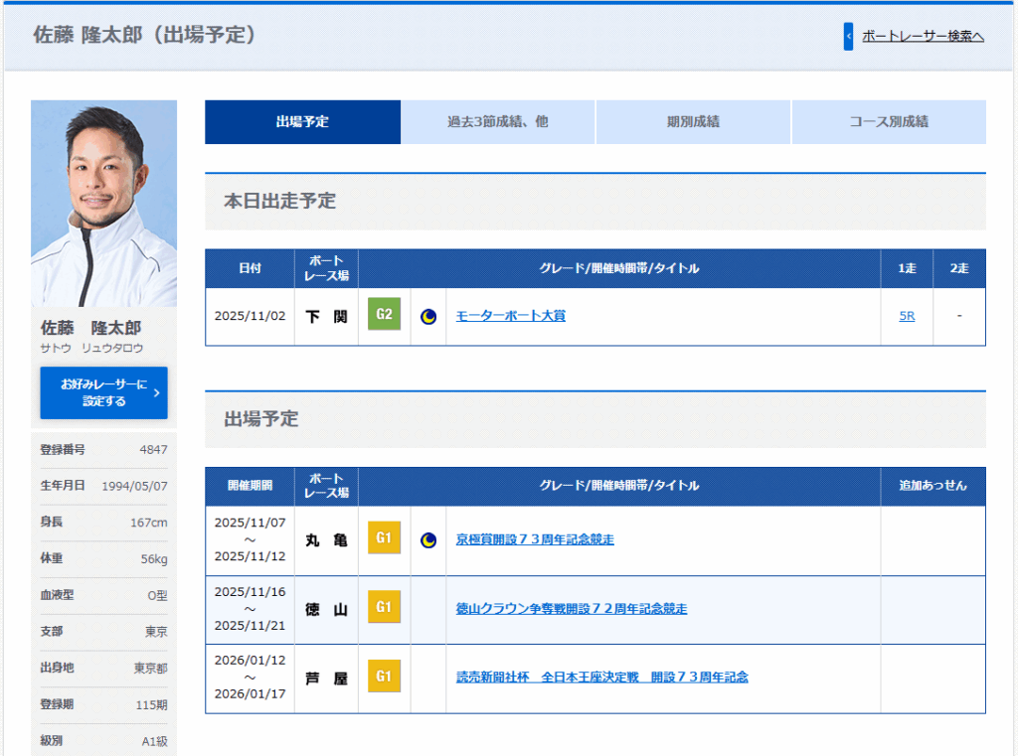Click the racer profile photo of 佐藤隆太郎
The image size is (1018, 756).
103,203
